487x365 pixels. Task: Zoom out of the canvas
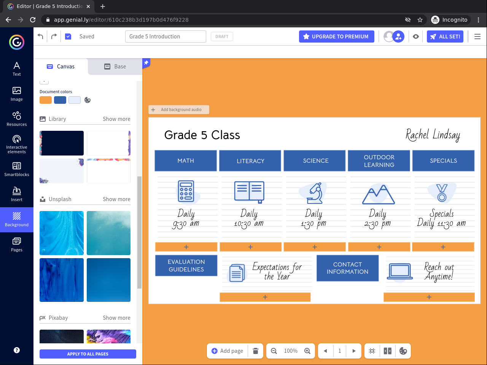click(x=274, y=351)
